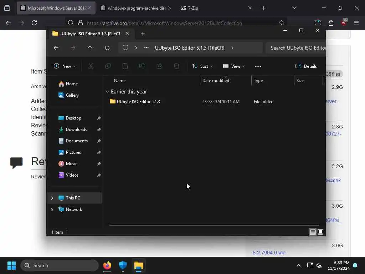Click the PC monitor icon in address bar
Image resolution: width=365 pixels, height=274 pixels.
[125, 48]
